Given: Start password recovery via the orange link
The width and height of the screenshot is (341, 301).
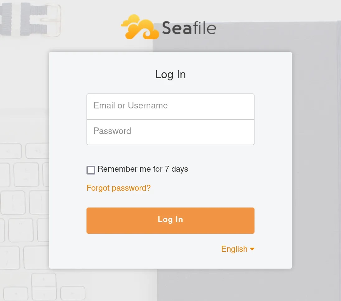Looking at the screenshot, I should [119, 188].
